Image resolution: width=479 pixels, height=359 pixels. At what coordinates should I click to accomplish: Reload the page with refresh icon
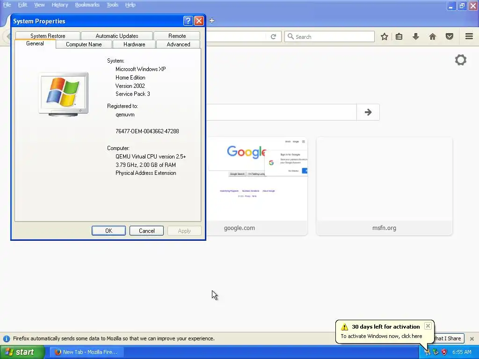pos(273,36)
